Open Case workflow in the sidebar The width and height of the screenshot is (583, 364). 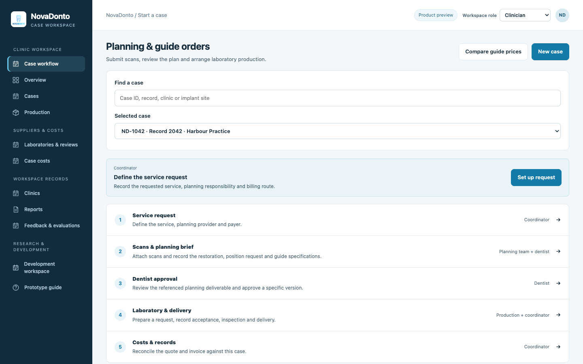(x=46, y=64)
